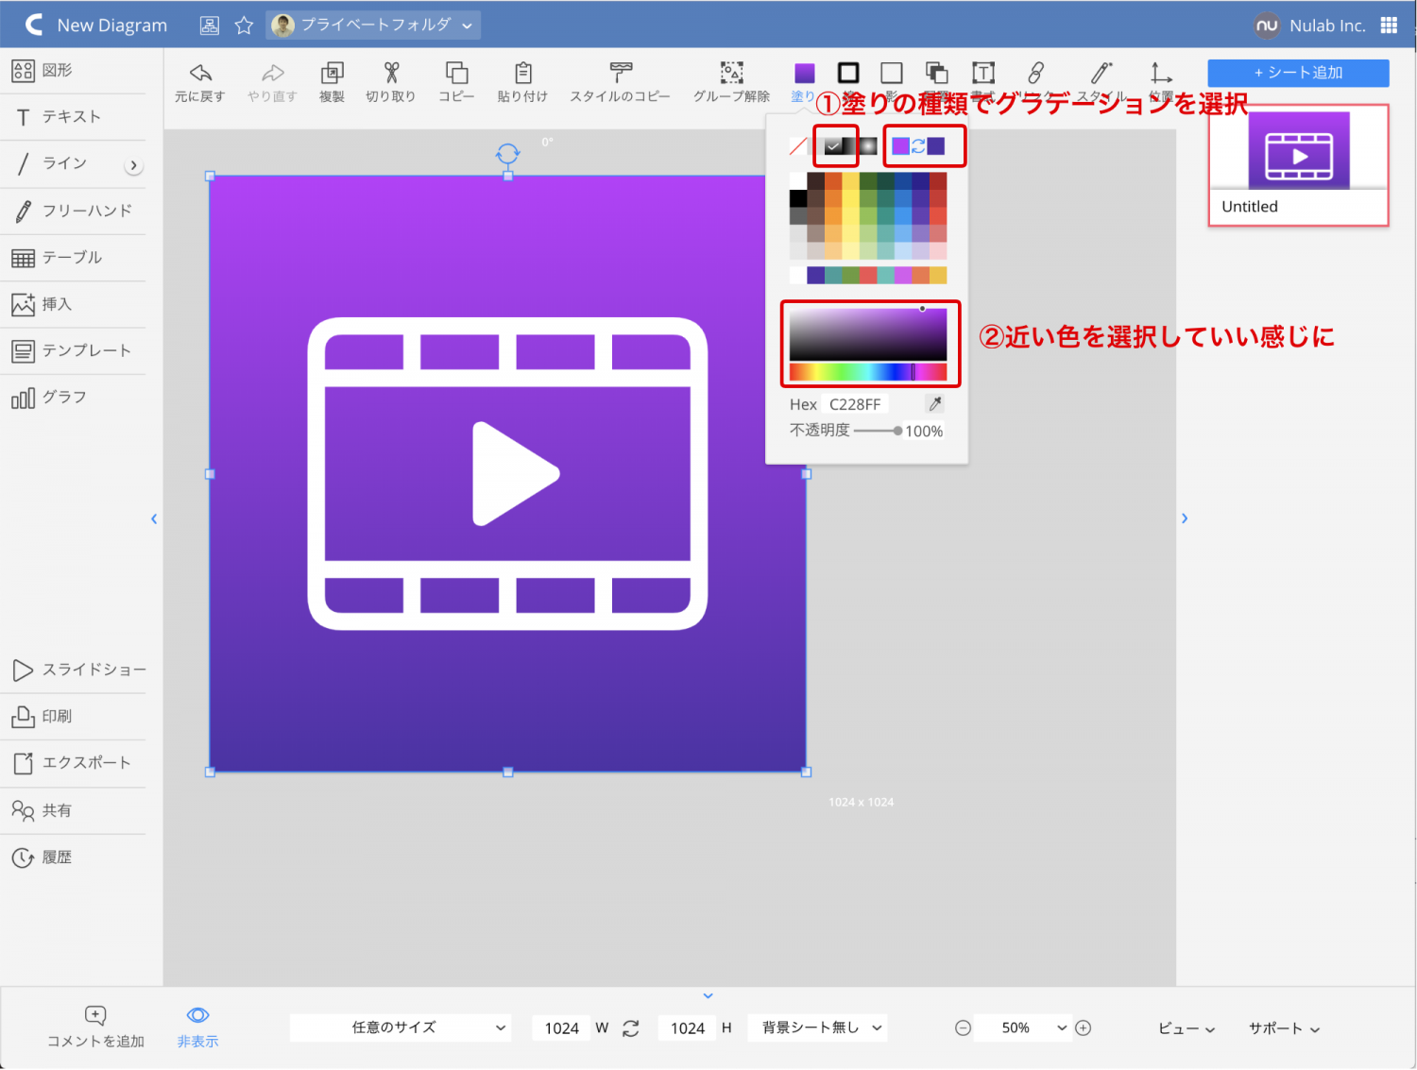Select the Cut (切り取り) scissors icon
The image size is (1417, 1070).
tap(391, 75)
